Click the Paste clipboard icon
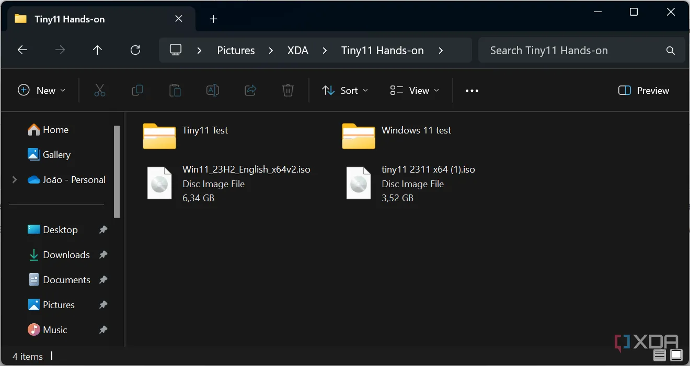690x366 pixels. coord(175,90)
